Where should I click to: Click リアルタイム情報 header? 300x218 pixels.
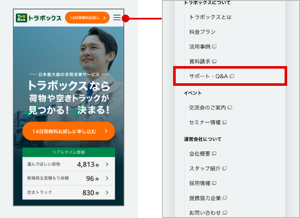pyautogui.click(x=69, y=152)
